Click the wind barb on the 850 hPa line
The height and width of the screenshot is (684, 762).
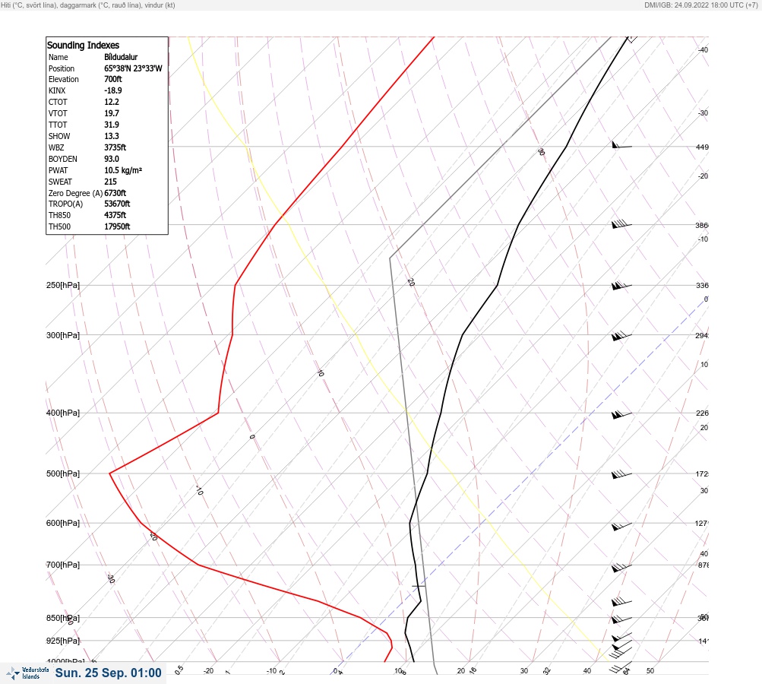[x=621, y=619]
